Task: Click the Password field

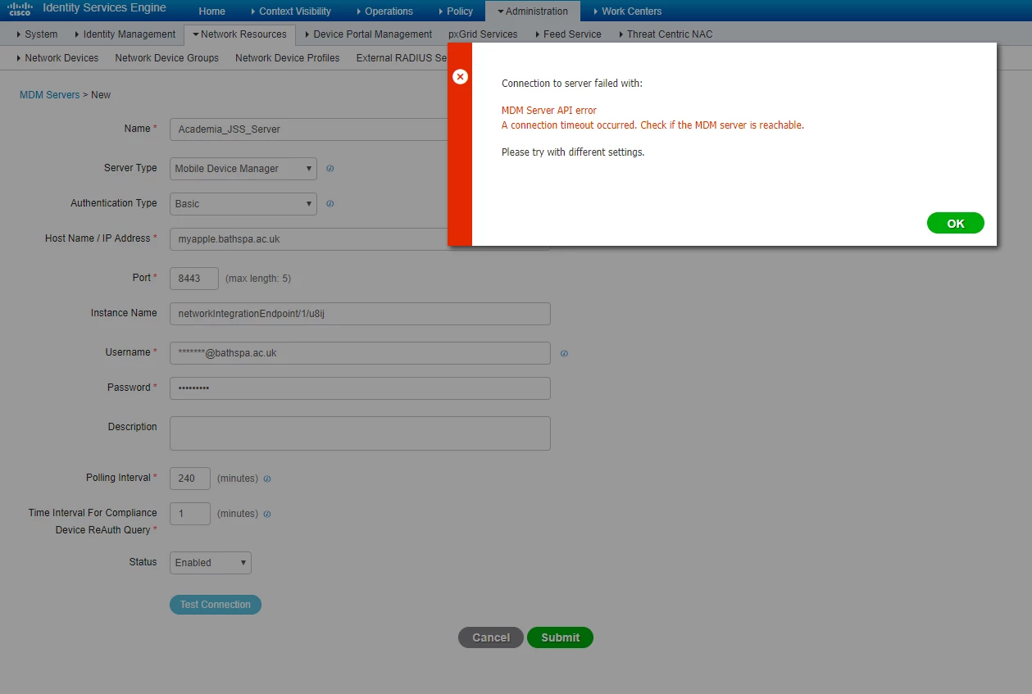Action: point(360,388)
